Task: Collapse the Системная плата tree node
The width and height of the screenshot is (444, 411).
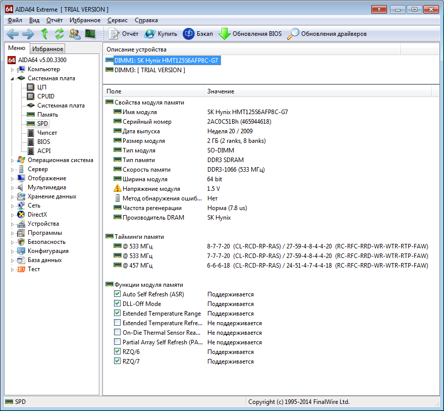Action: pos(13,79)
